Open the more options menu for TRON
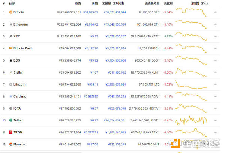 [x=215, y=132]
